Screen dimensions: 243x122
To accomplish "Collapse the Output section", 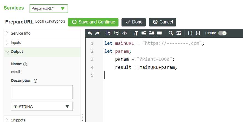I will pos(17,52).
